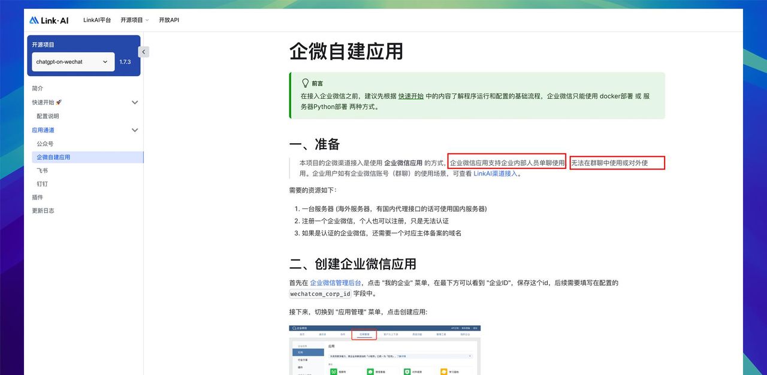
Task: Open the LinkAI平台 nav item
Action: click(x=97, y=20)
